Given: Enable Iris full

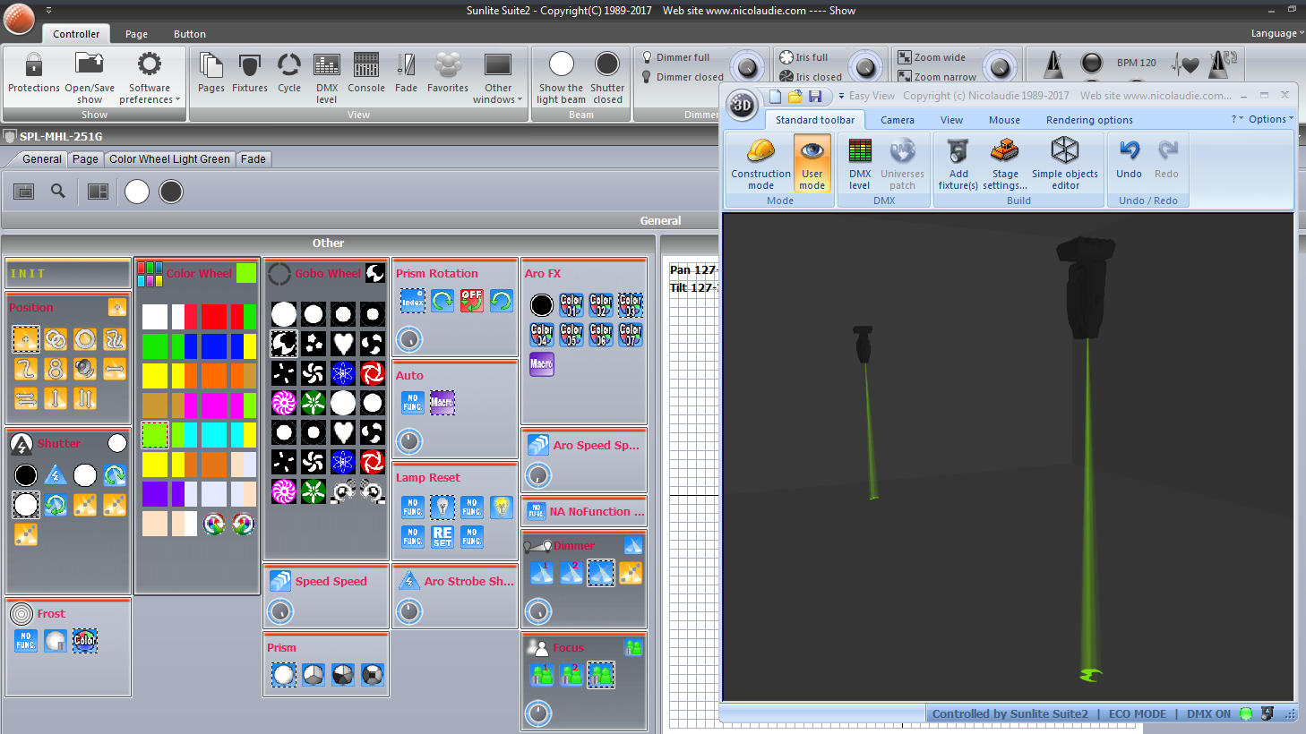Looking at the screenshot, I should tap(804, 57).
